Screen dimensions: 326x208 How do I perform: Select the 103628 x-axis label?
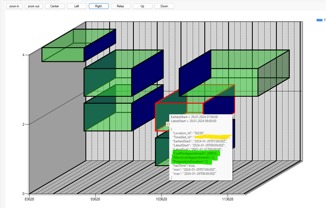pyautogui.click(x=161, y=199)
